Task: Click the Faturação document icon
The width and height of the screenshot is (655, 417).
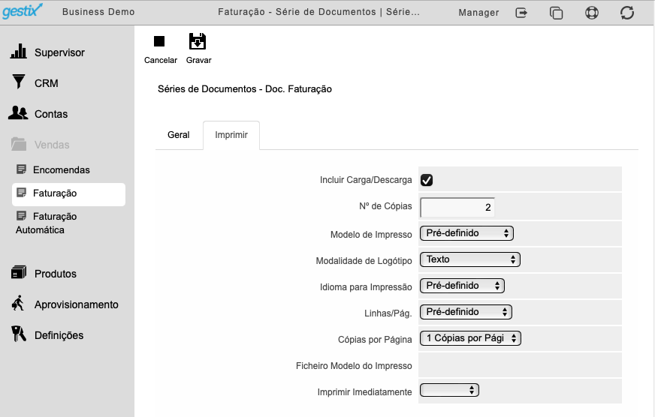Action: tap(21, 192)
